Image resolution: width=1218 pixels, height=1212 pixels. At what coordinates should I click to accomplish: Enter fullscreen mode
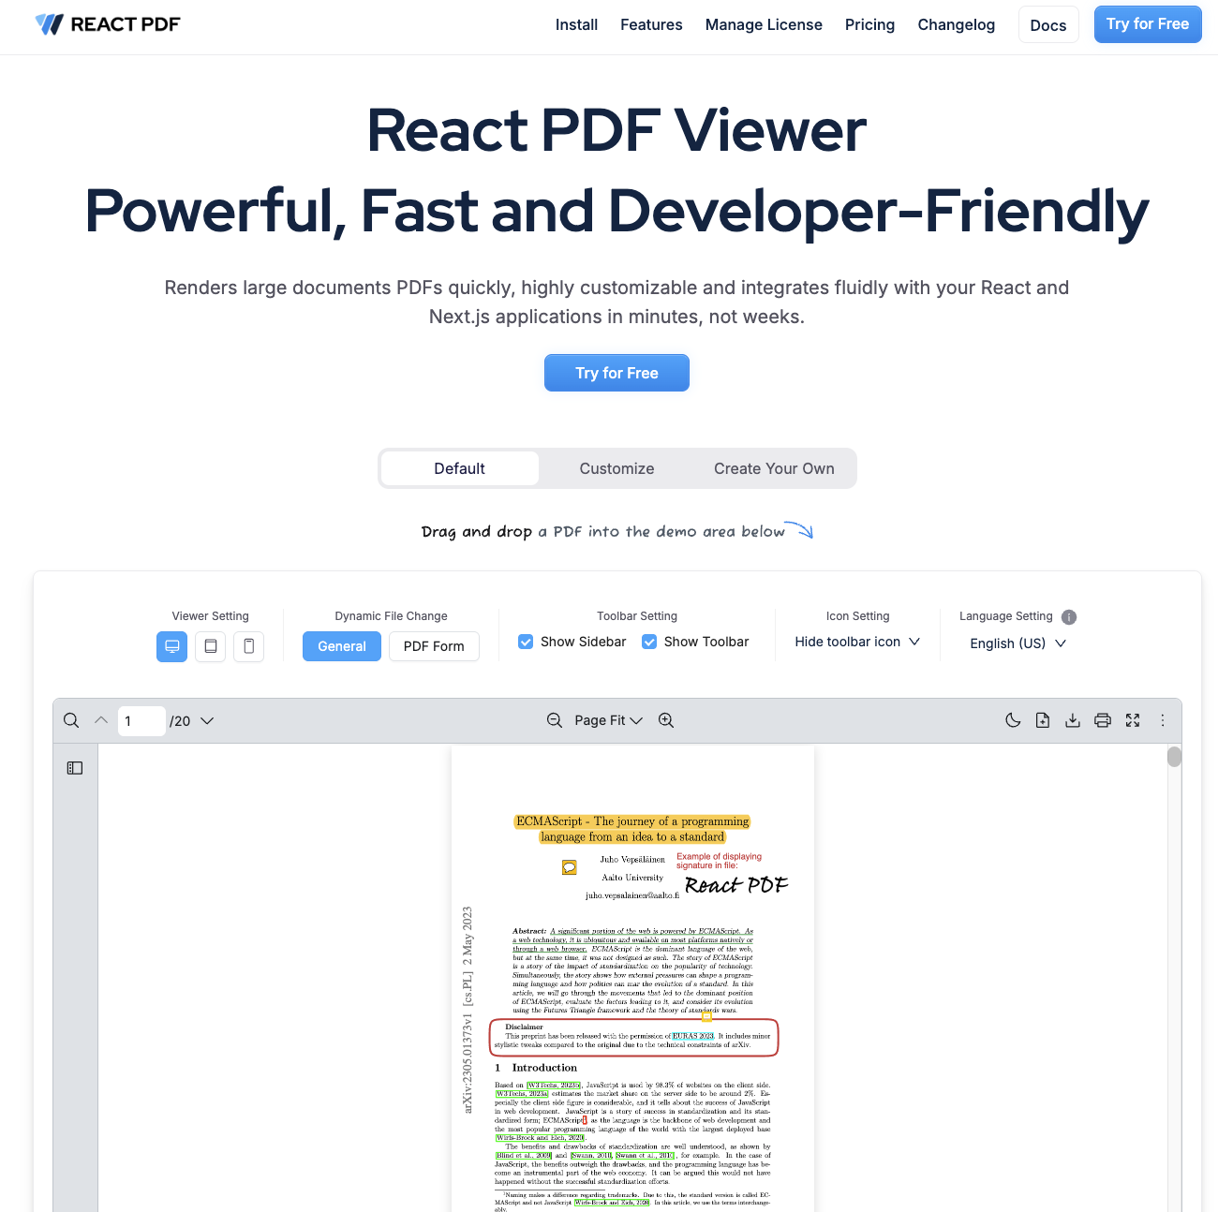[x=1133, y=720]
